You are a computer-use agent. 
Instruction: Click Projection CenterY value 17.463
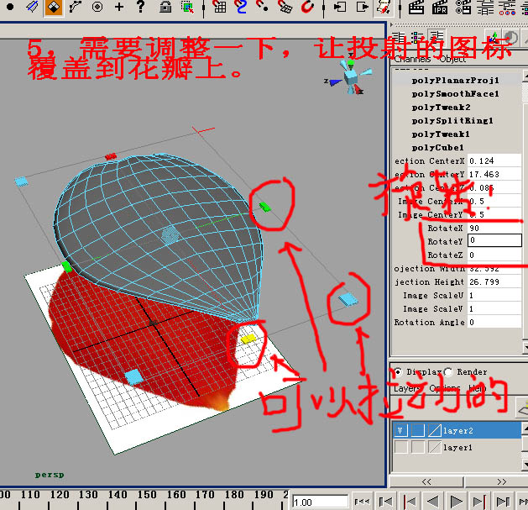click(494, 174)
